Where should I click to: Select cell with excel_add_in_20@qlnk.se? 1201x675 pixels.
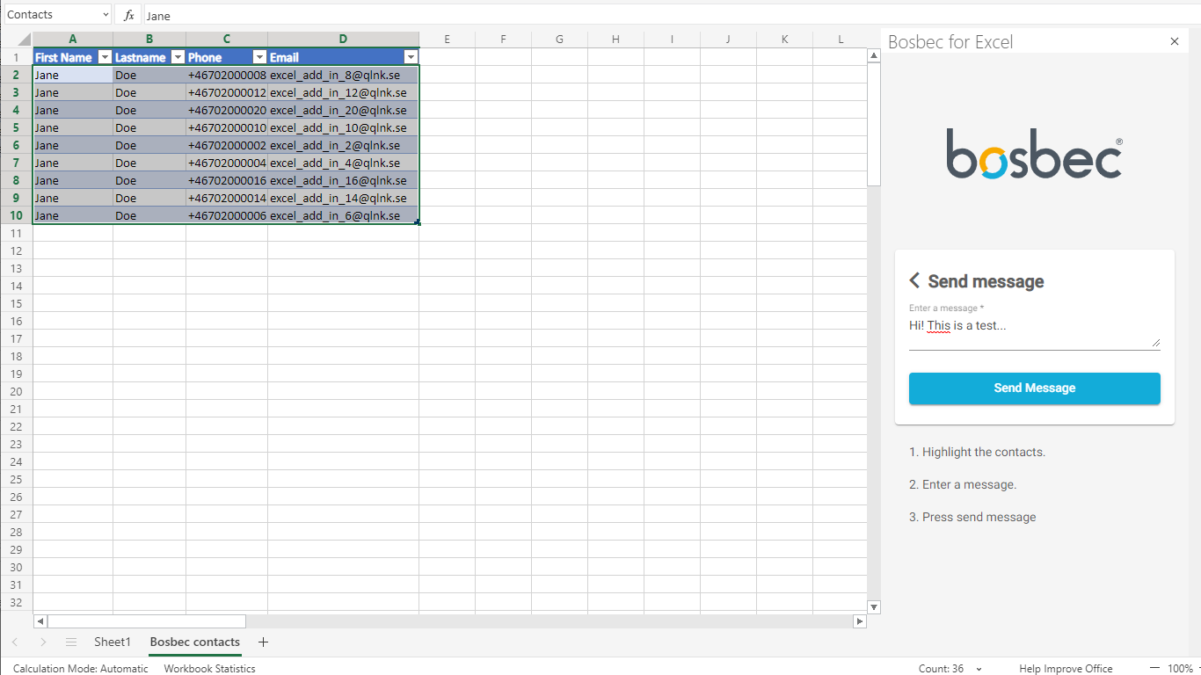coord(343,110)
